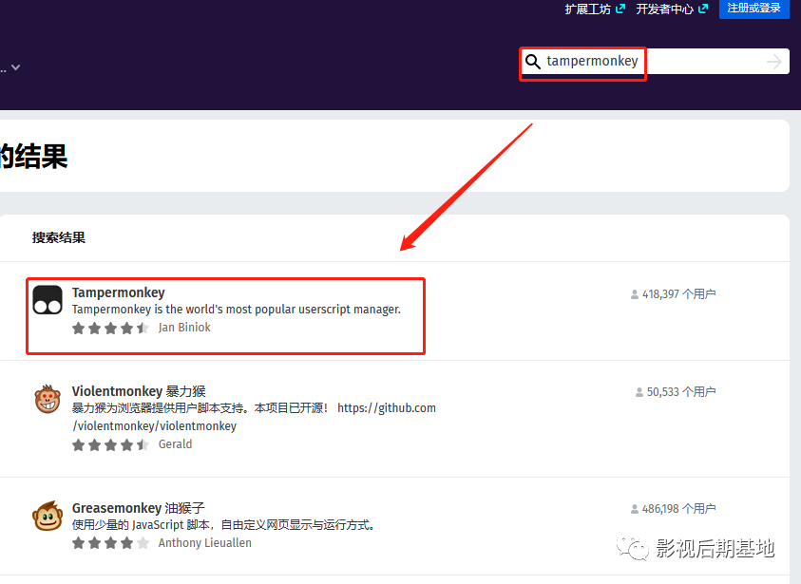Open the Tampermonkey extension icon
The image size is (801, 584).
[48, 300]
